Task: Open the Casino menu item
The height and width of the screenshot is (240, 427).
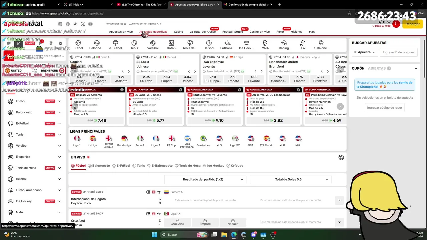Action: tap(178, 32)
